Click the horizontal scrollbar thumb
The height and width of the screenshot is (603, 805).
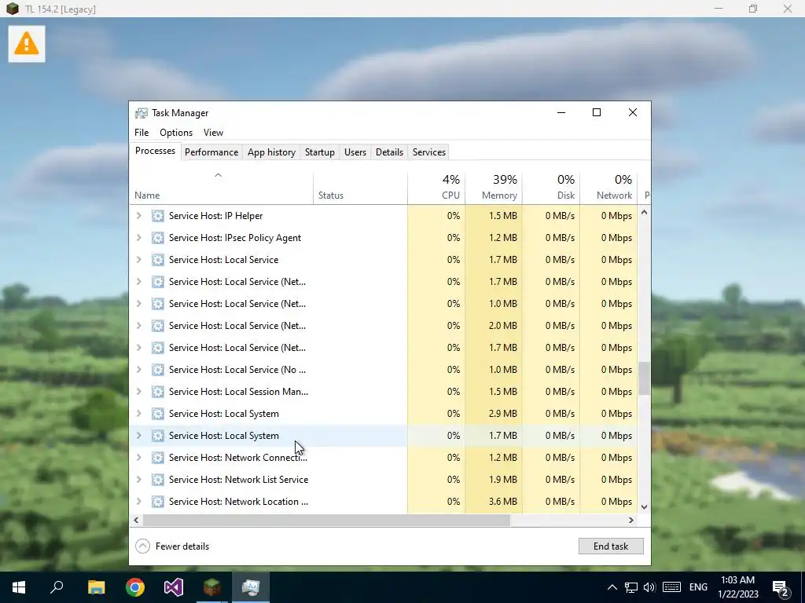326,520
